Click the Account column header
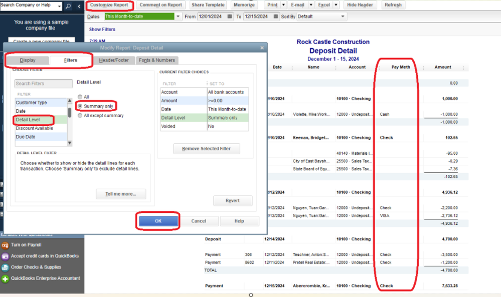501x297 pixels. pyautogui.click(x=357, y=67)
